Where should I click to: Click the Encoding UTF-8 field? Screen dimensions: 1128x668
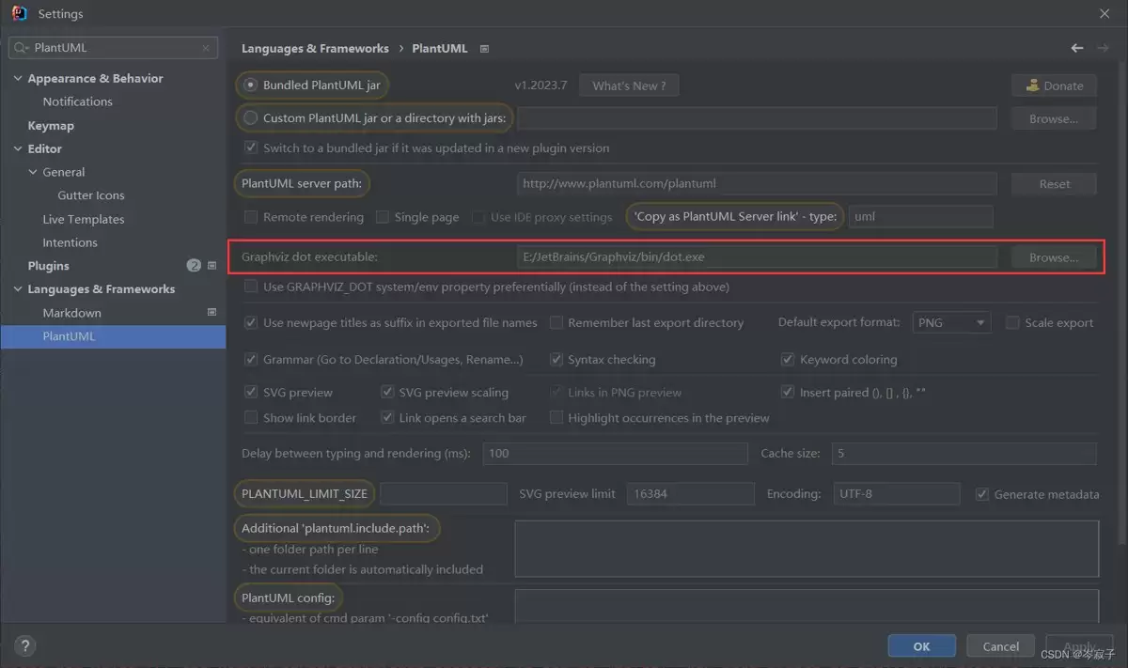(x=897, y=493)
